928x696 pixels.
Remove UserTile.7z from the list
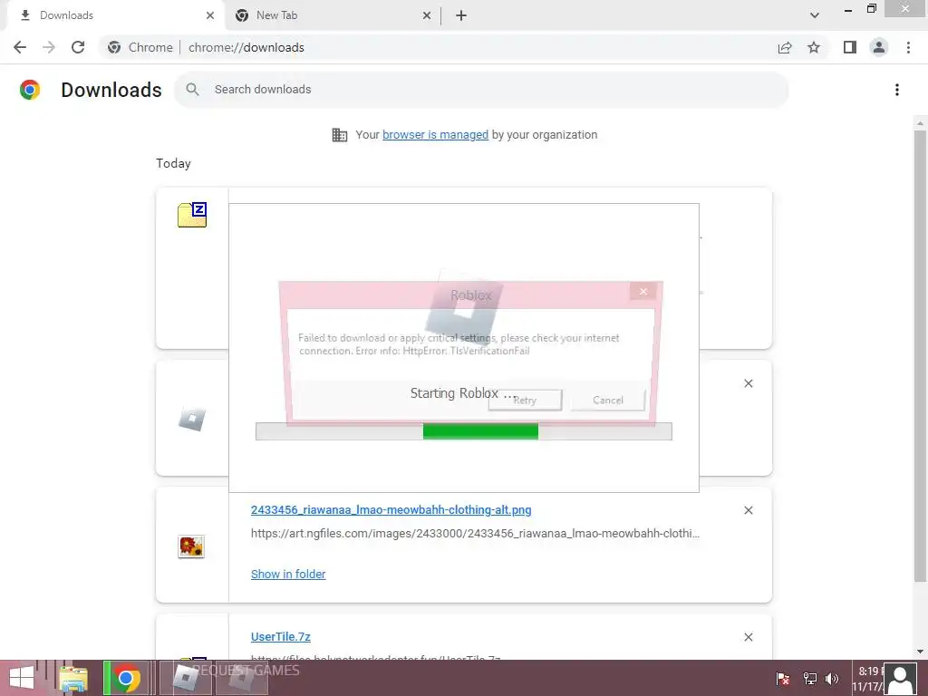[748, 637]
